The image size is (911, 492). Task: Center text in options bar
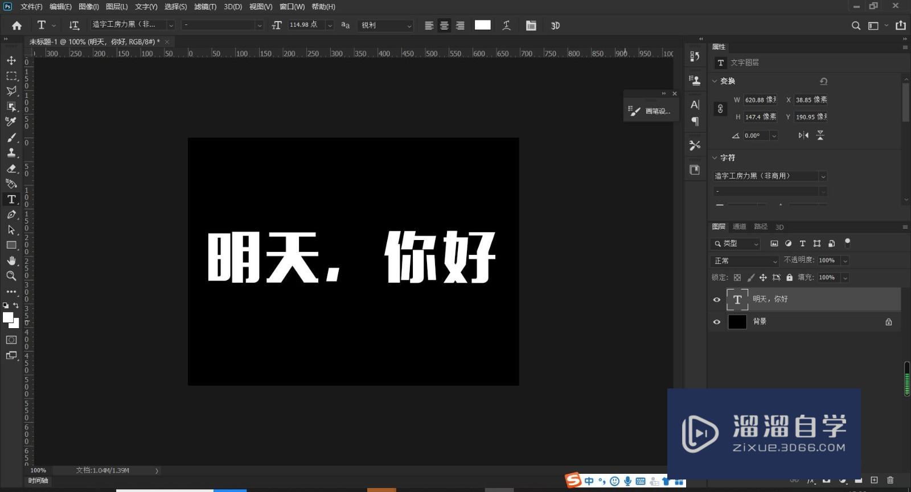[444, 26]
